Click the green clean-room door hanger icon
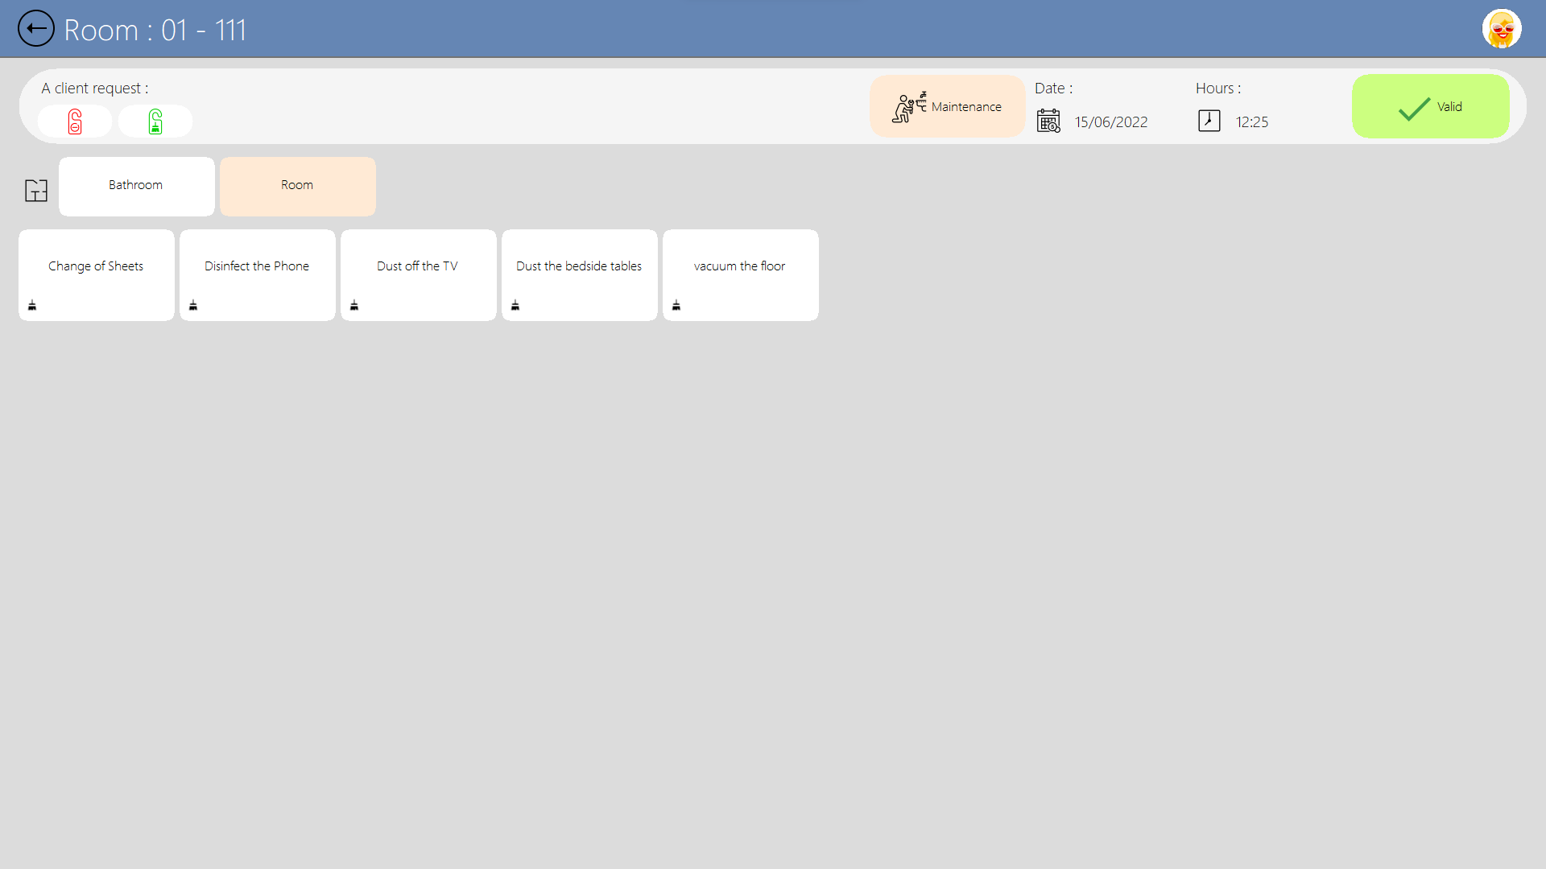1546x869 pixels. click(155, 121)
